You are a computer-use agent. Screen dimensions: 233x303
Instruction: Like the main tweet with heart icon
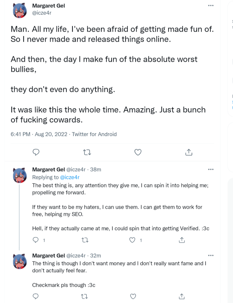coord(138,152)
